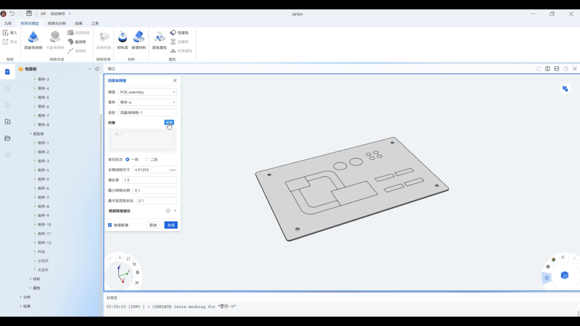Viewport: 580px width, 326px height.
Task: Switch to 有限元分析 ribbon tab
Action: point(57,23)
